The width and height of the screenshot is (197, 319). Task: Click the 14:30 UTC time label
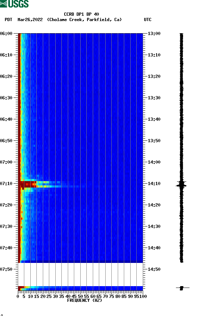click(154, 226)
